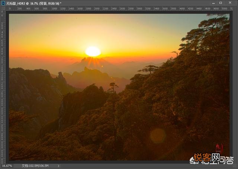Click the orange lens flare spot

click(158, 136)
